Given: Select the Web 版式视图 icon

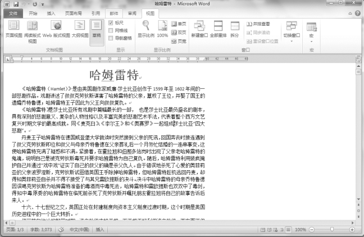Looking at the screenshot, I should (x=57, y=28).
